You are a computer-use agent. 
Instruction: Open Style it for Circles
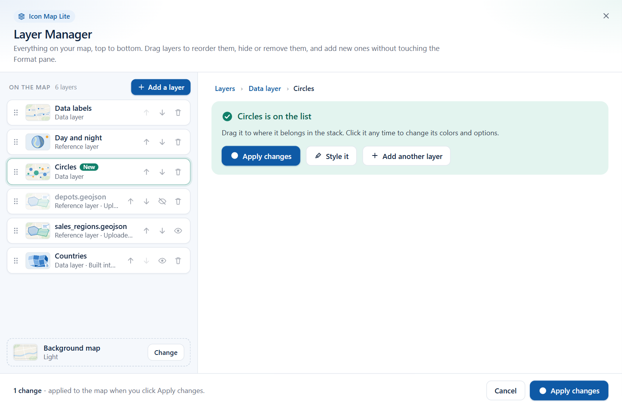click(331, 156)
